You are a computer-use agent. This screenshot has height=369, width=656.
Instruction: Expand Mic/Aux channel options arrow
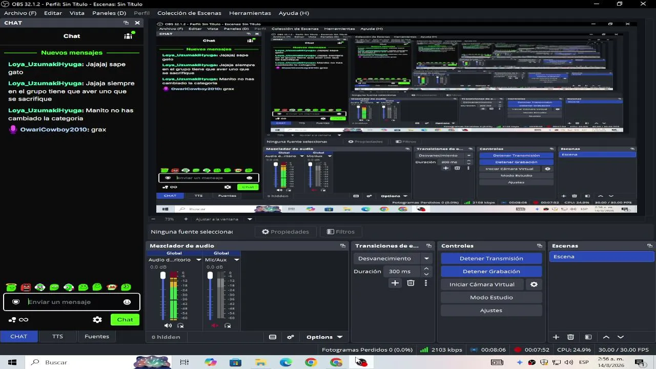[236, 260]
